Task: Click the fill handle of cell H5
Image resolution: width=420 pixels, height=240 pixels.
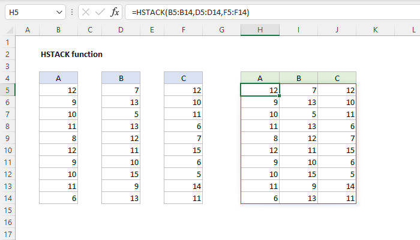Action: (279, 96)
